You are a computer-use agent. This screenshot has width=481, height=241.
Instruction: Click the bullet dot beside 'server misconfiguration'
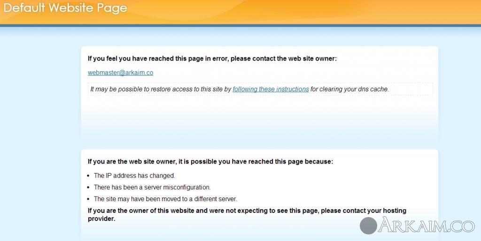pyautogui.click(x=89, y=188)
